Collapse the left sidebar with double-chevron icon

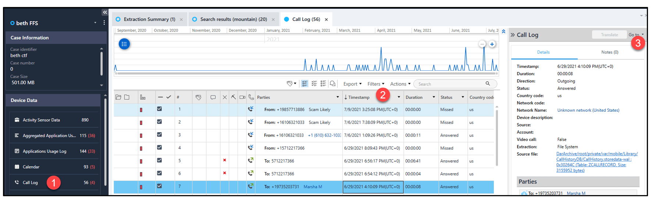105,12
